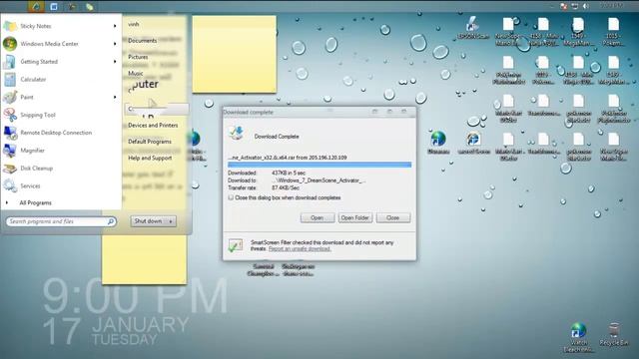
Task: Show All Programs list
Action: (x=35, y=202)
